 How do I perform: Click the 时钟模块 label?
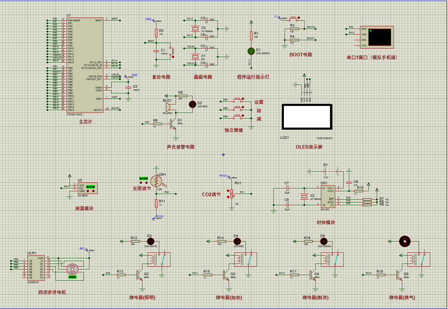pos(326,222)
